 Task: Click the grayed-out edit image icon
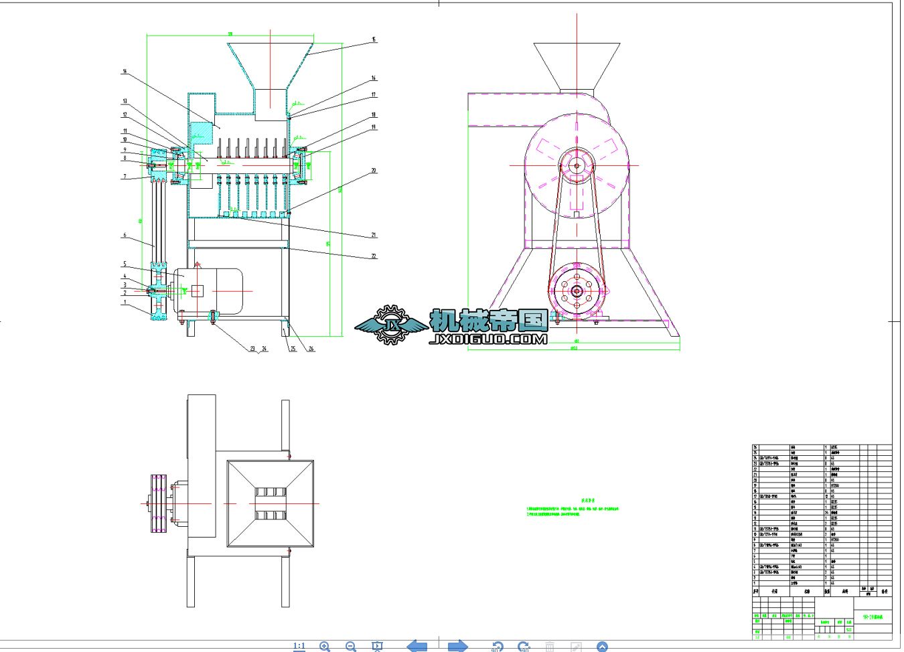pos(575,646)
